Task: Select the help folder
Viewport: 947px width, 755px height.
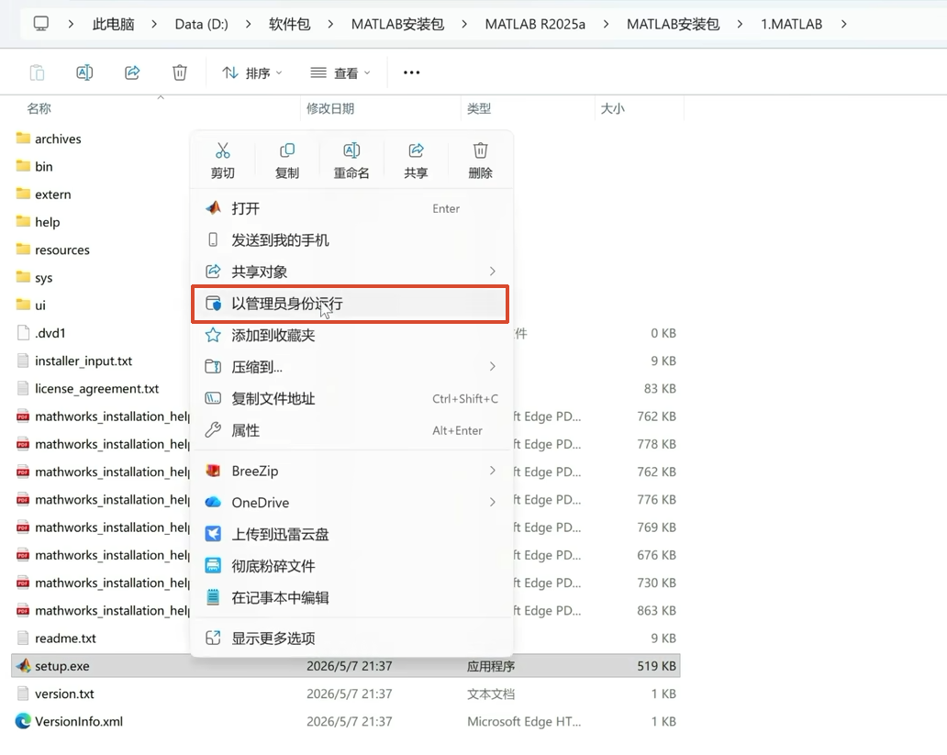Action: point(47,222)
